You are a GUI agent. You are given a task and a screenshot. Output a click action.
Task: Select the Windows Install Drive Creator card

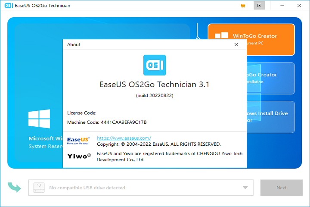(271, 117)
